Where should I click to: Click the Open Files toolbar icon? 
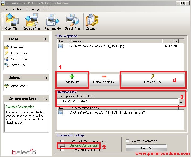pyautogui.click(x=12, y=20)
